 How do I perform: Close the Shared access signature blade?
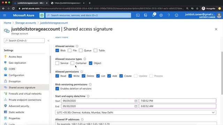tap(216, 29)
